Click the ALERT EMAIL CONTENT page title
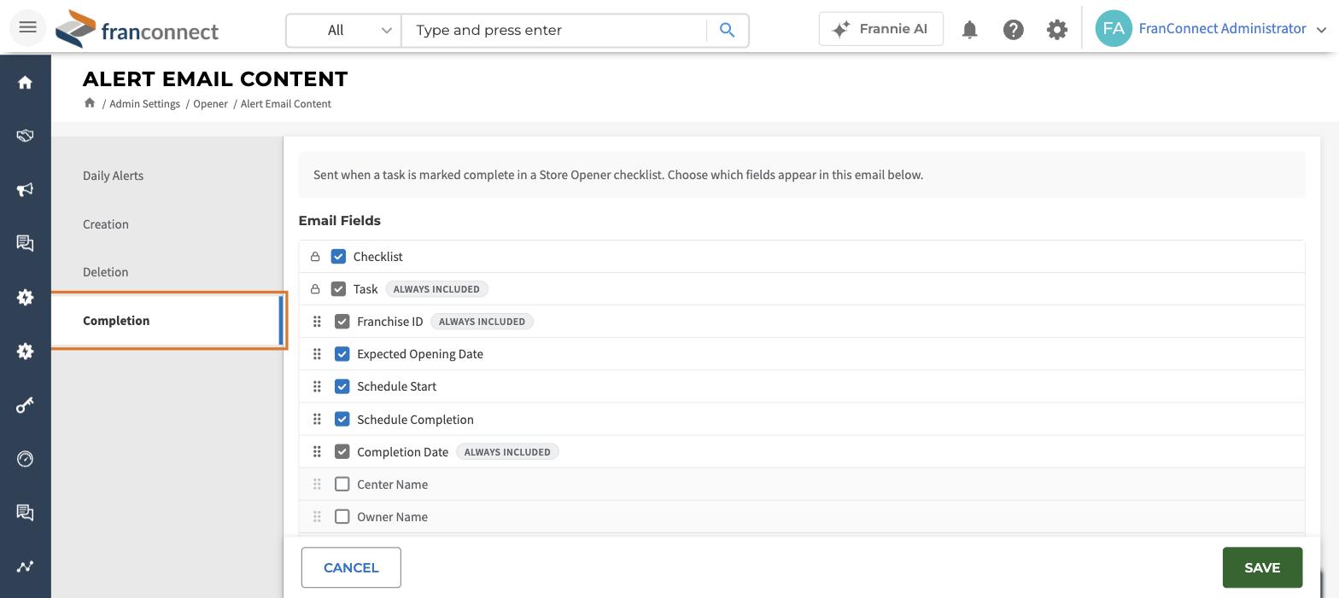1339x598 pixels. [215, 79]
